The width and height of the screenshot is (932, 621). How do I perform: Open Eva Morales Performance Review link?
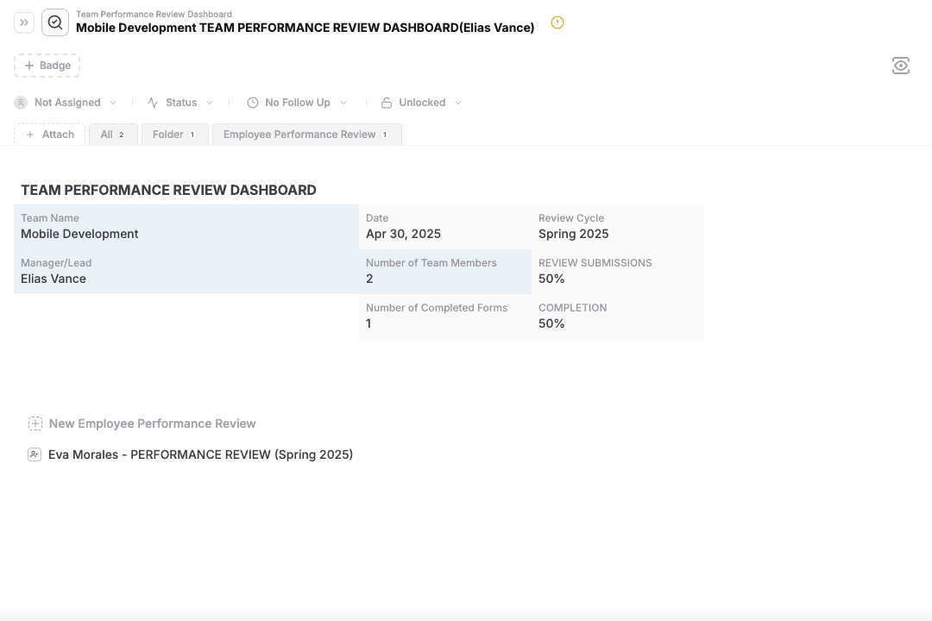click(200, 455)
